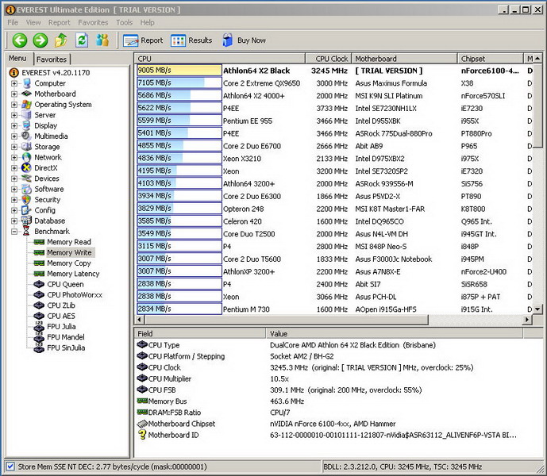Screen dimensions: 547x476
Task: Select the Memory Read benchmark icon
Action: pyautogui.click(x=39, y=242)
